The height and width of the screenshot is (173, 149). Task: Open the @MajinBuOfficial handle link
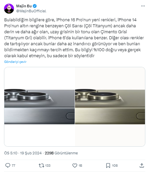31,11
